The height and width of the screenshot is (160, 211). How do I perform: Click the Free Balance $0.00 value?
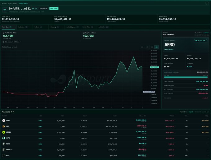(167, 66)
